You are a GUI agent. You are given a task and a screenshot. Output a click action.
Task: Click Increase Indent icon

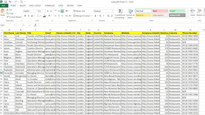pos(70,16)
